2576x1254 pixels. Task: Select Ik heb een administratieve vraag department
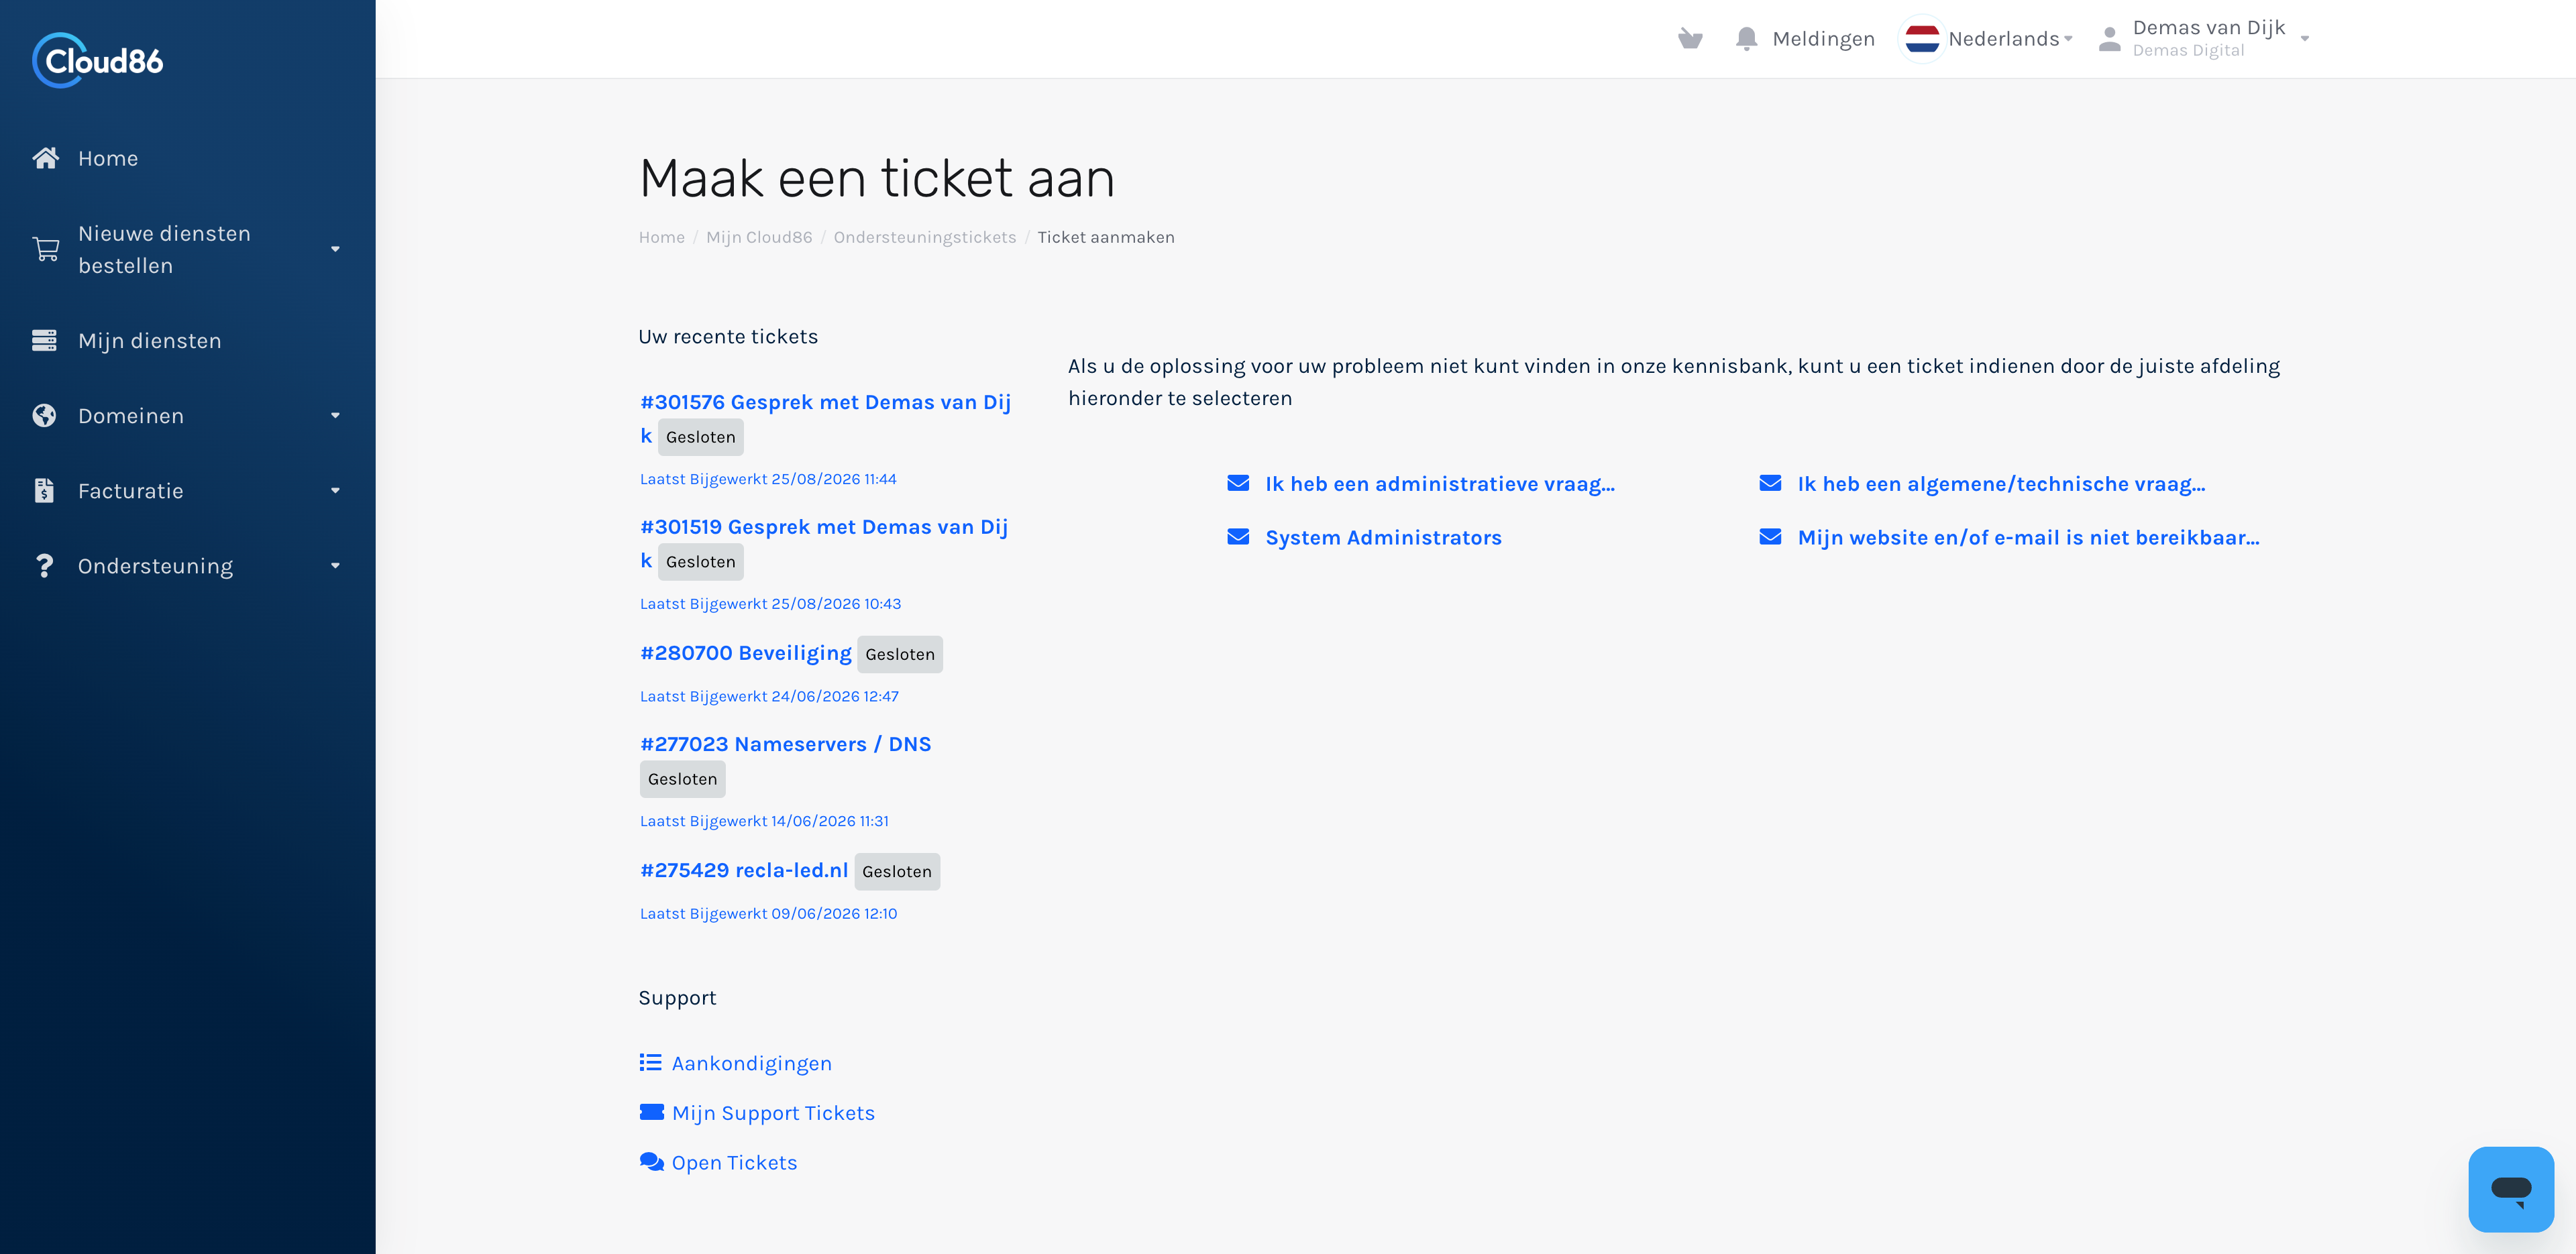coord(1439,484)
